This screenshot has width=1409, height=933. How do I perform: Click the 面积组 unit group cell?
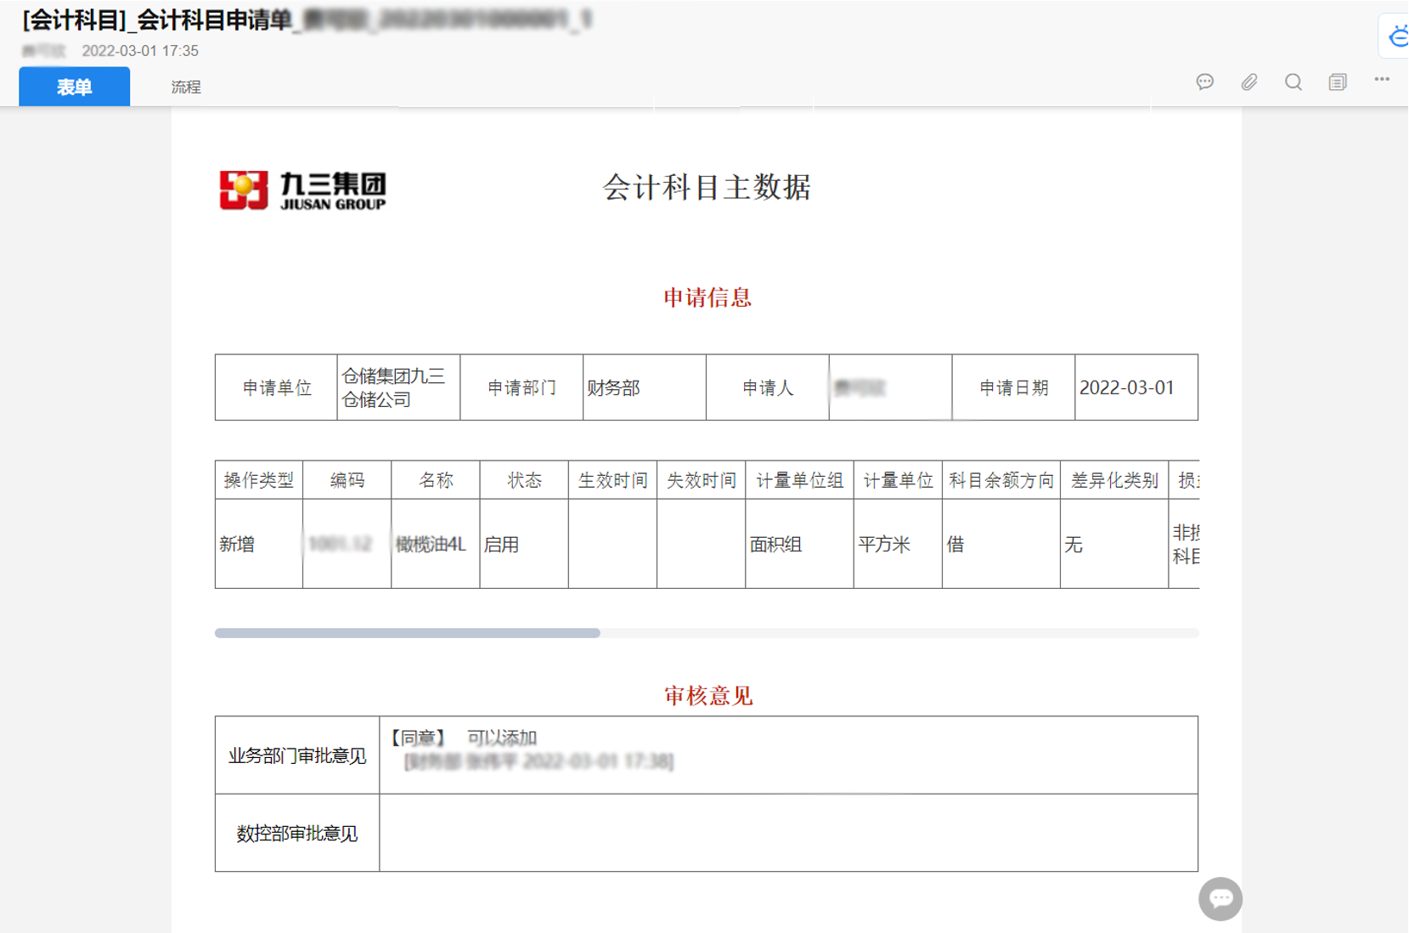pyautogui.click(x=799, y=544)
